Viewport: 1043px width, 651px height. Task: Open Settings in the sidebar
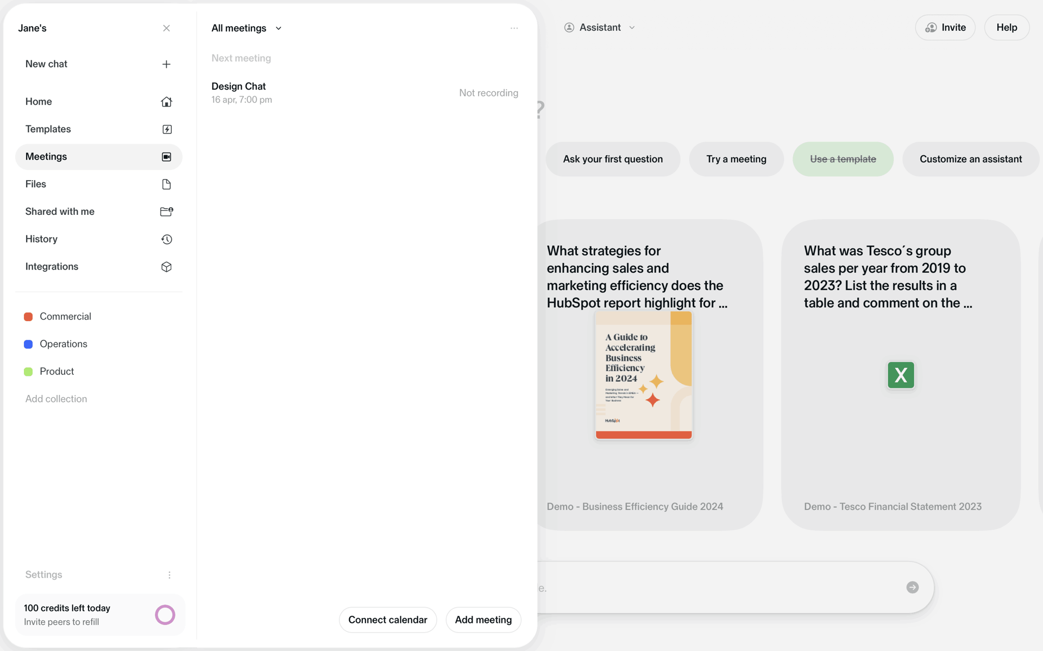tap(43, 575)
